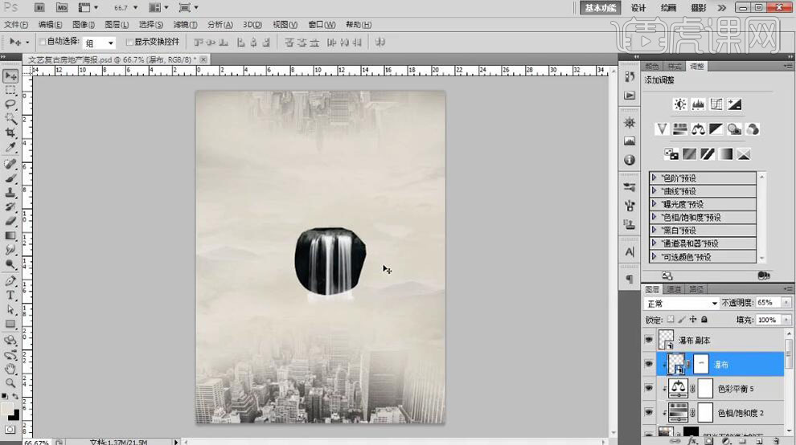Screen dimensions: 796x445
Task: Toggle lock transparent pixels
Action: click(x=671, y=319)
